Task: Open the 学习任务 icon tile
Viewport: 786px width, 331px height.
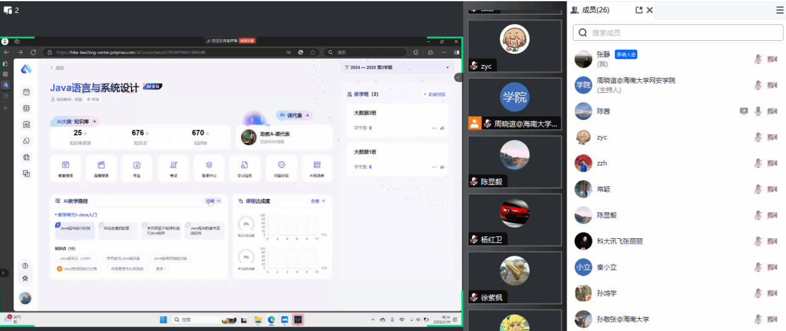Action: 244,168
